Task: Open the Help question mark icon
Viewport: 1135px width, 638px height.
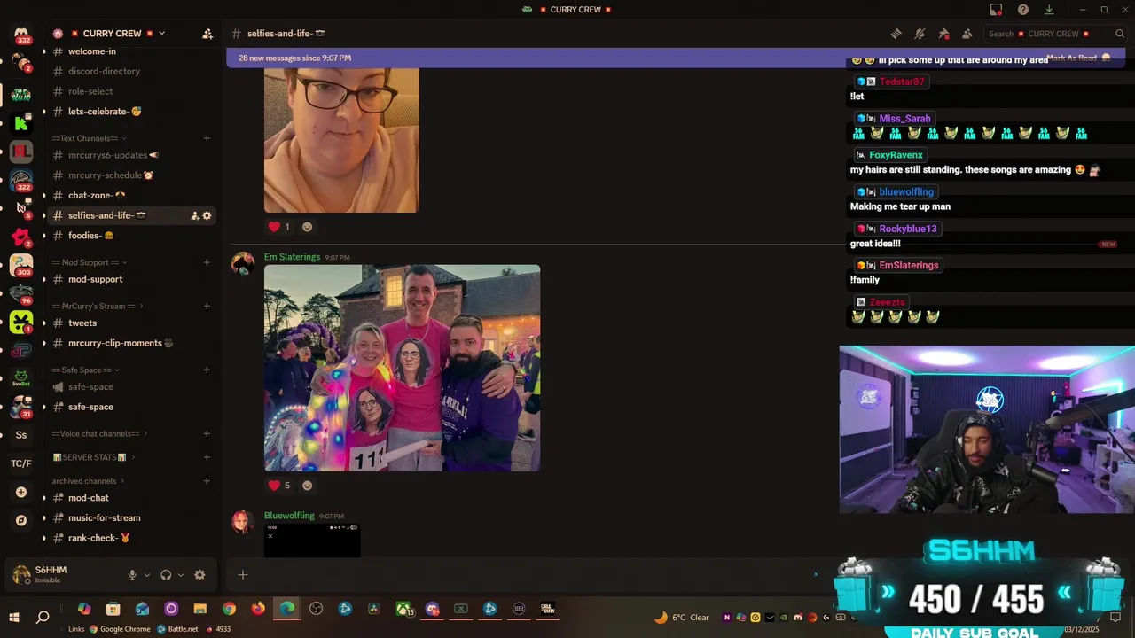Action: 1023,10
